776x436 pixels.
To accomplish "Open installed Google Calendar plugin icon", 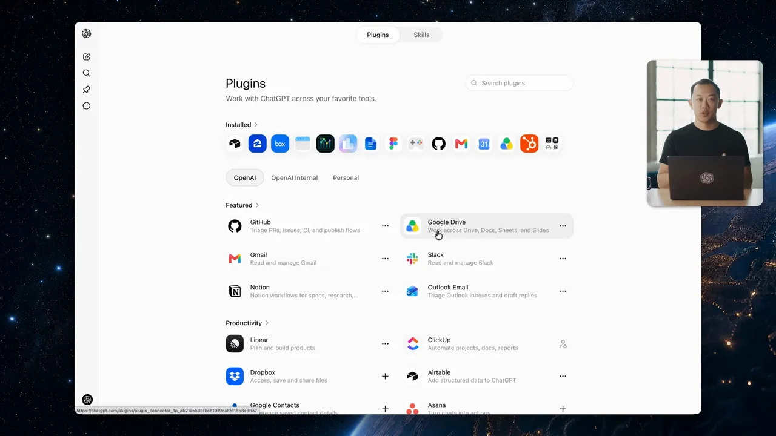I will (x=484, y=144).
